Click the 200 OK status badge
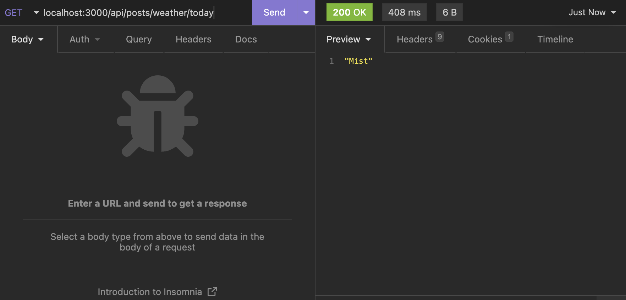 [349, 12]
